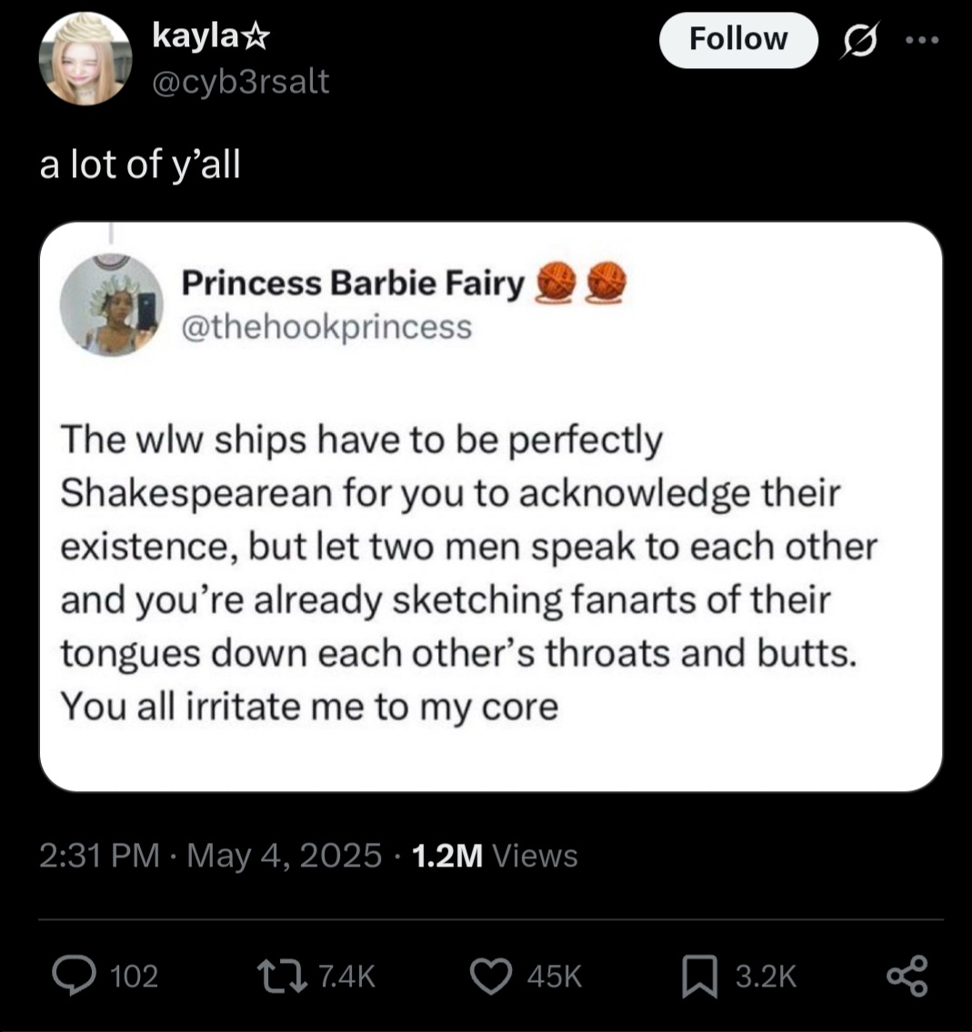View the 1.2M Views analytics
The width and height of the screenshot is (972, 1032).
(495, 856)
